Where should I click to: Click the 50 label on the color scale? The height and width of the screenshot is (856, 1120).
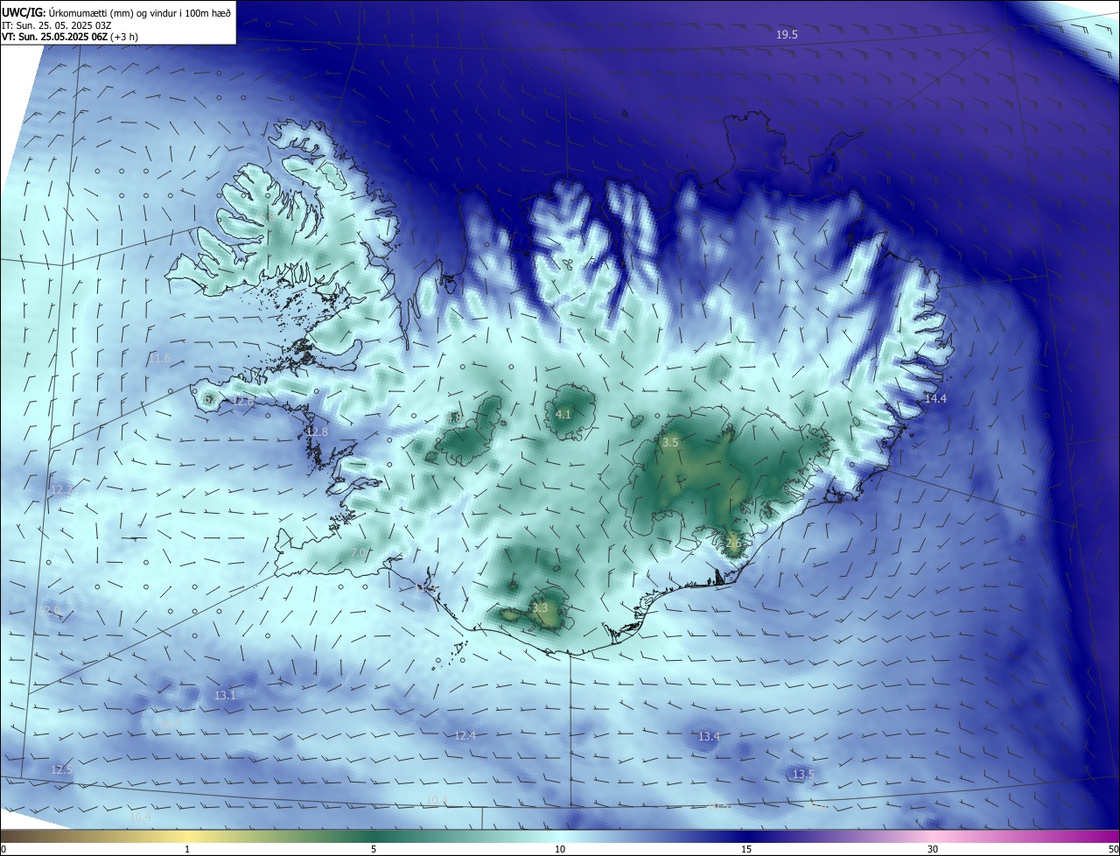pos(1113,849)
